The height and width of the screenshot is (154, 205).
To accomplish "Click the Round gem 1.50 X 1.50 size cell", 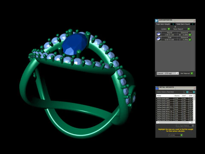I will coord(170,35).
